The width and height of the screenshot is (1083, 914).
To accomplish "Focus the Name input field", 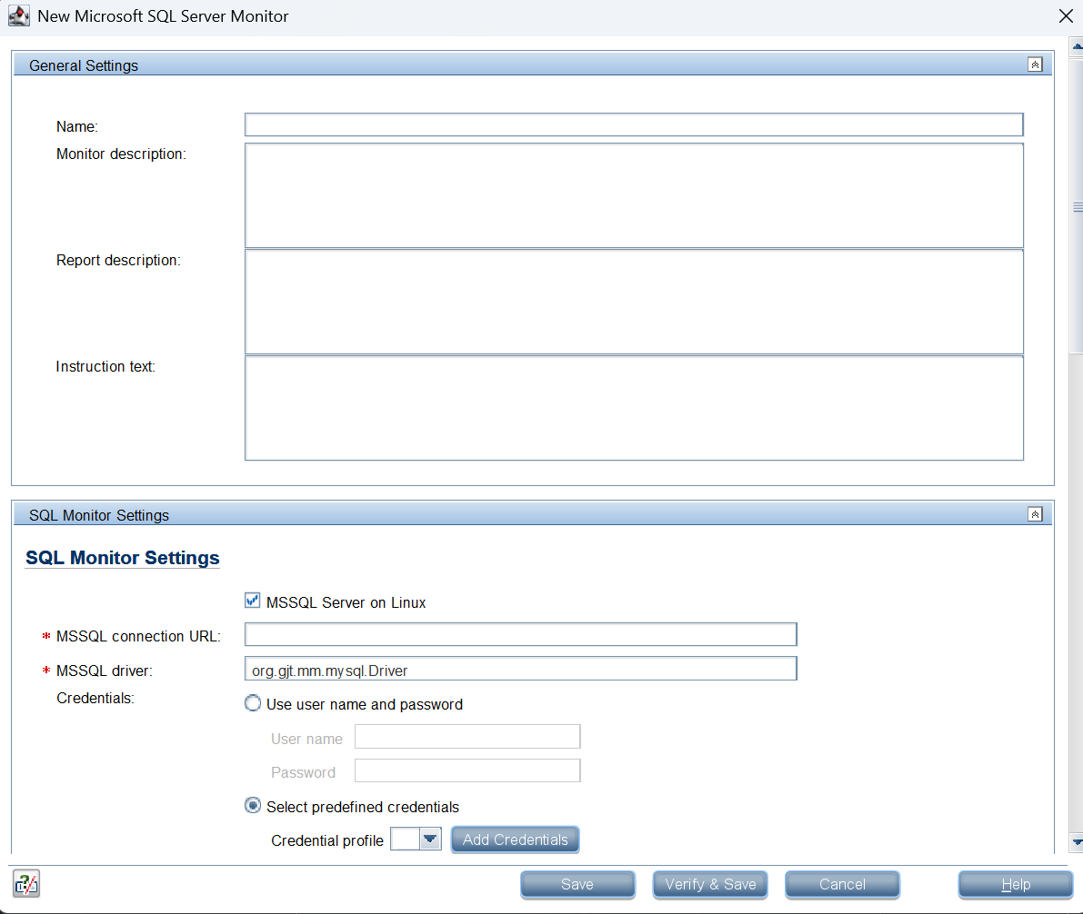I will pyautogui.click(x=634, y=125).
